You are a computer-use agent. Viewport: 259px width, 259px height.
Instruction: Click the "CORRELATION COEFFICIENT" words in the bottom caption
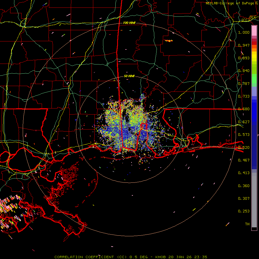click(x=84, y=257)
